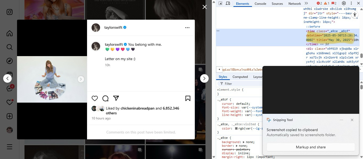This screenshot has height=159, width=363.
Task: Open the ellipsis actions on the selected time node
Action: [x=218, y=31]
